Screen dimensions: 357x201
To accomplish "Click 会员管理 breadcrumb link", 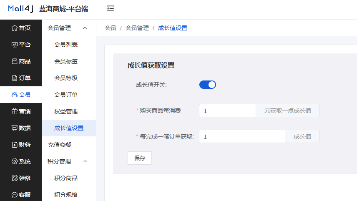I will tap(137, 28).
